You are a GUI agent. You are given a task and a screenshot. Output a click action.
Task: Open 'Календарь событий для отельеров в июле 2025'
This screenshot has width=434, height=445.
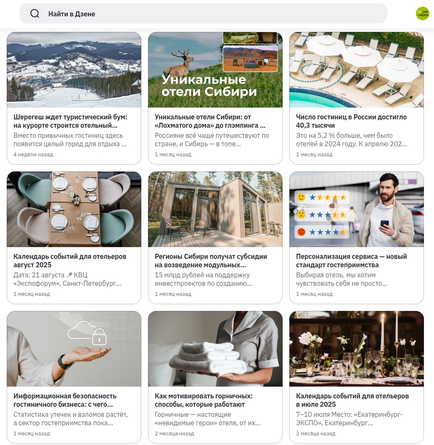click(x=352, y=400)
